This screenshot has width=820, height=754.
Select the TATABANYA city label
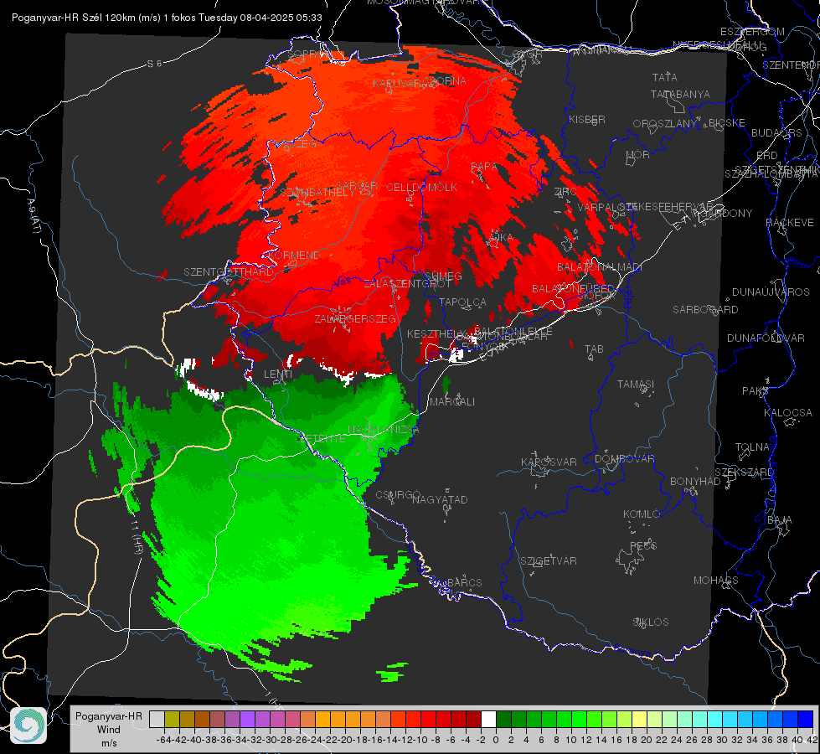click(680, 94)
